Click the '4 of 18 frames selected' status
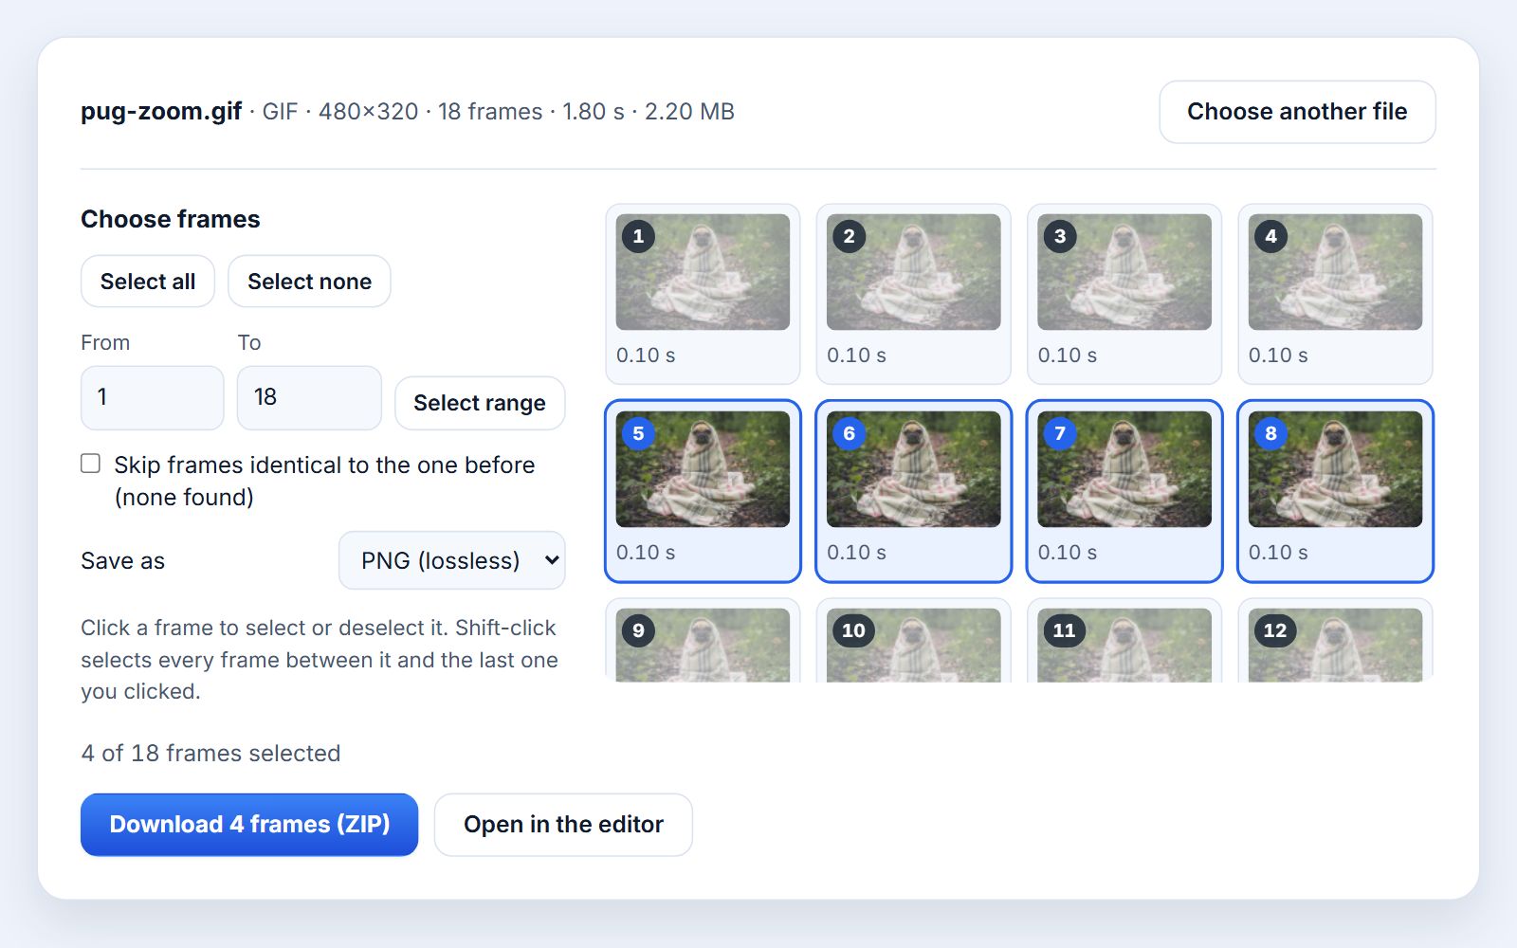 [x=210, y=753]
